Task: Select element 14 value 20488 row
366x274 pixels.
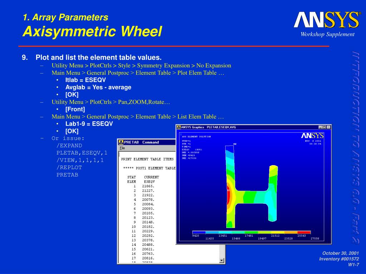Action: (143, 245)
